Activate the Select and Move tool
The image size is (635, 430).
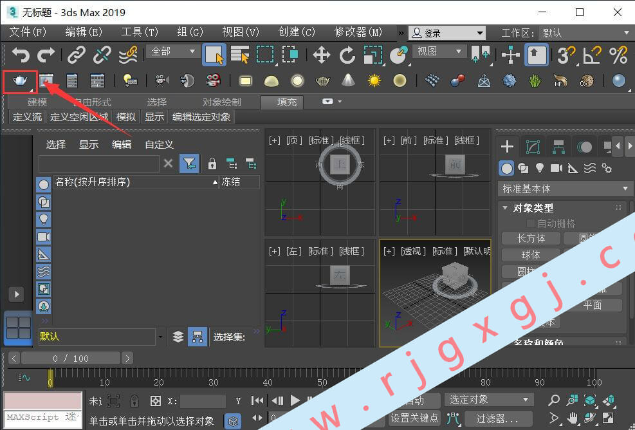[322, 55]
